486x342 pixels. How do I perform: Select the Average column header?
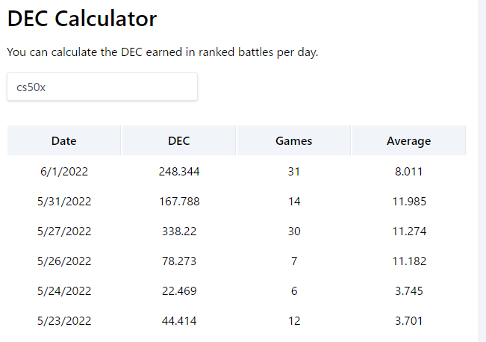pos(409,141)
